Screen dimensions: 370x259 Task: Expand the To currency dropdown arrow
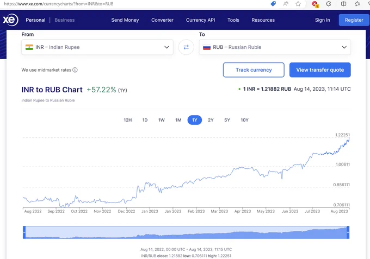(344, 47)
